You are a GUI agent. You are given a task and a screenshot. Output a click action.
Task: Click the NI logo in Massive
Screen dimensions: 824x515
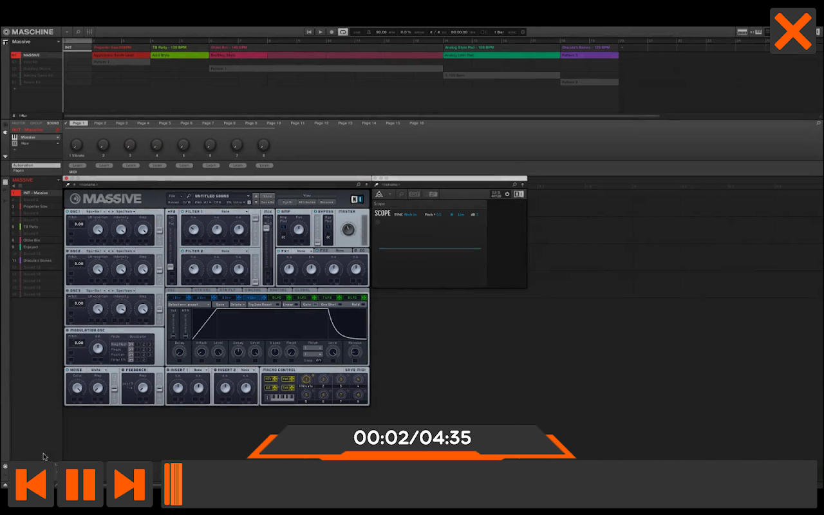(357, 199)
